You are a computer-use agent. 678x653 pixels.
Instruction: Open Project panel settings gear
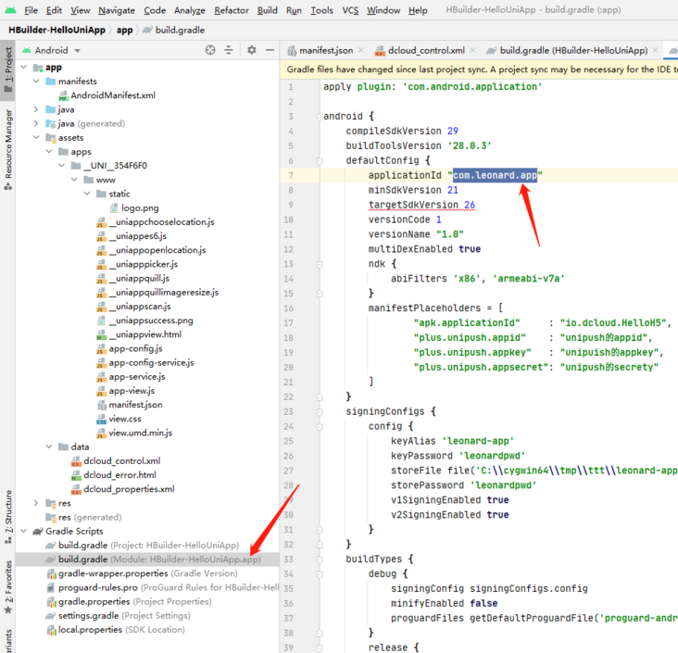click(x=252, y=50)
